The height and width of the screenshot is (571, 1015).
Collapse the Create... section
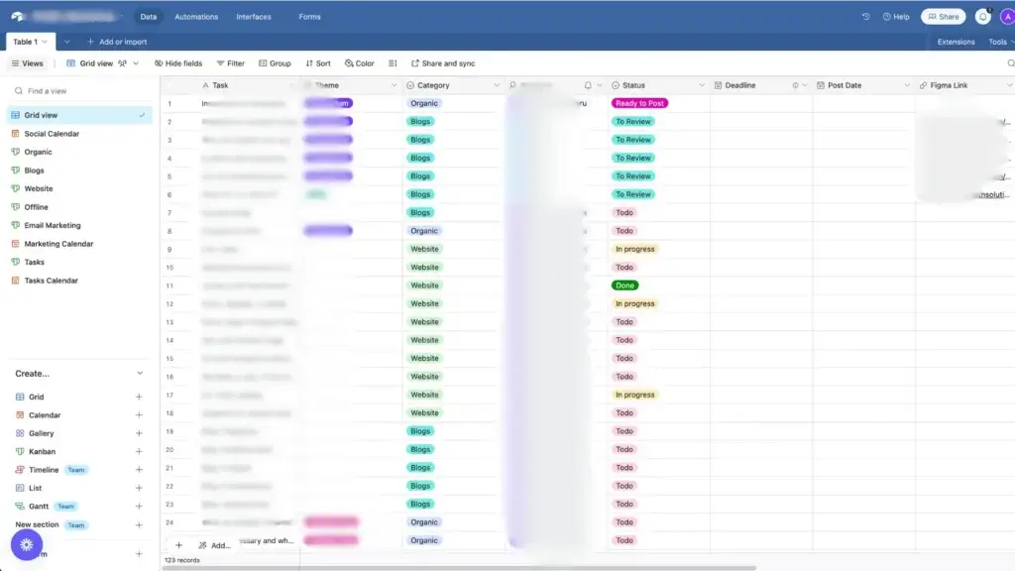[x=140, y=374]
